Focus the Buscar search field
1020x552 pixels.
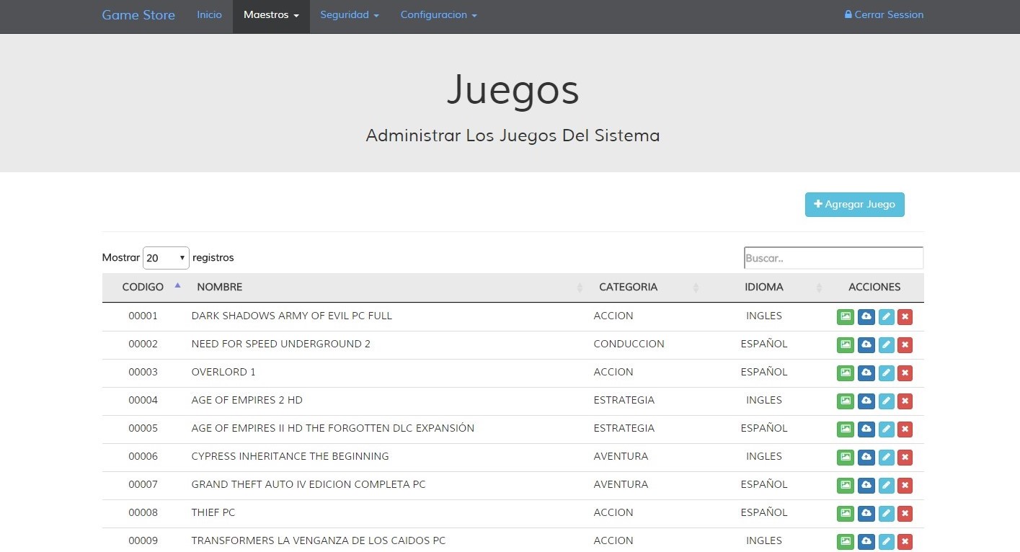tap(833, 258)
